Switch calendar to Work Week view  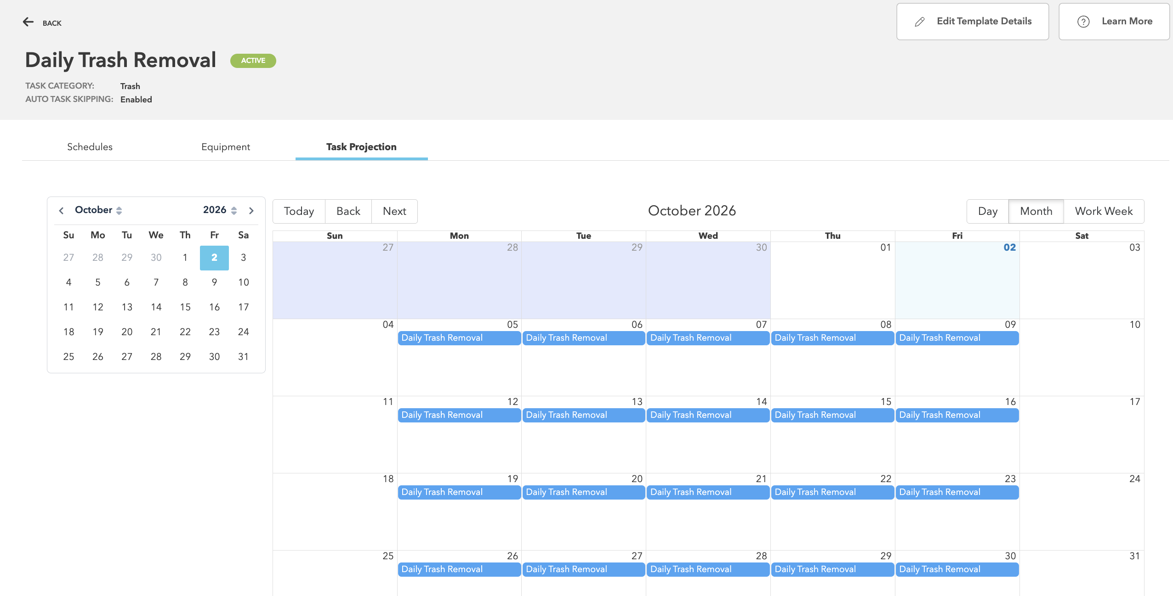1104,211
